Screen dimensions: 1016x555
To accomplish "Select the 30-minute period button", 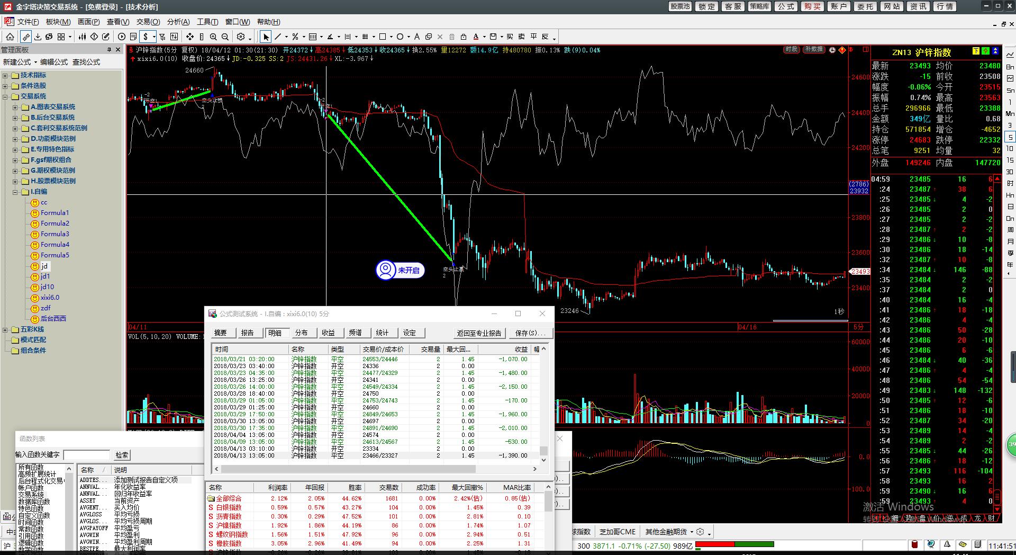I will click(x=1010, y=172).
